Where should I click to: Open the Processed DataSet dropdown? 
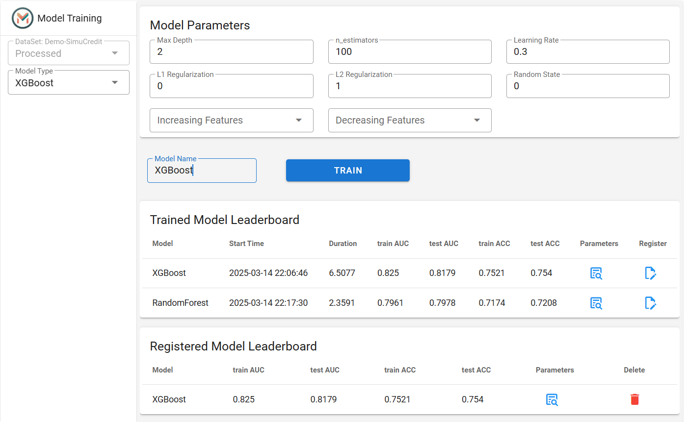[x=69, y=53]
